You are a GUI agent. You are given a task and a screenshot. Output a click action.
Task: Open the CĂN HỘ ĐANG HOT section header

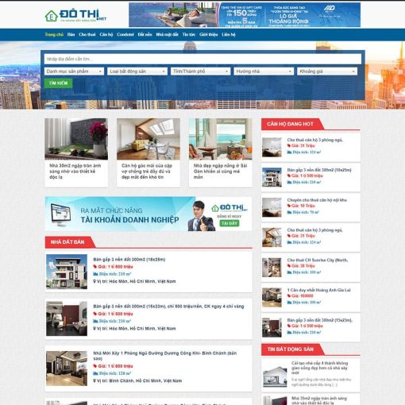point(290,124)
